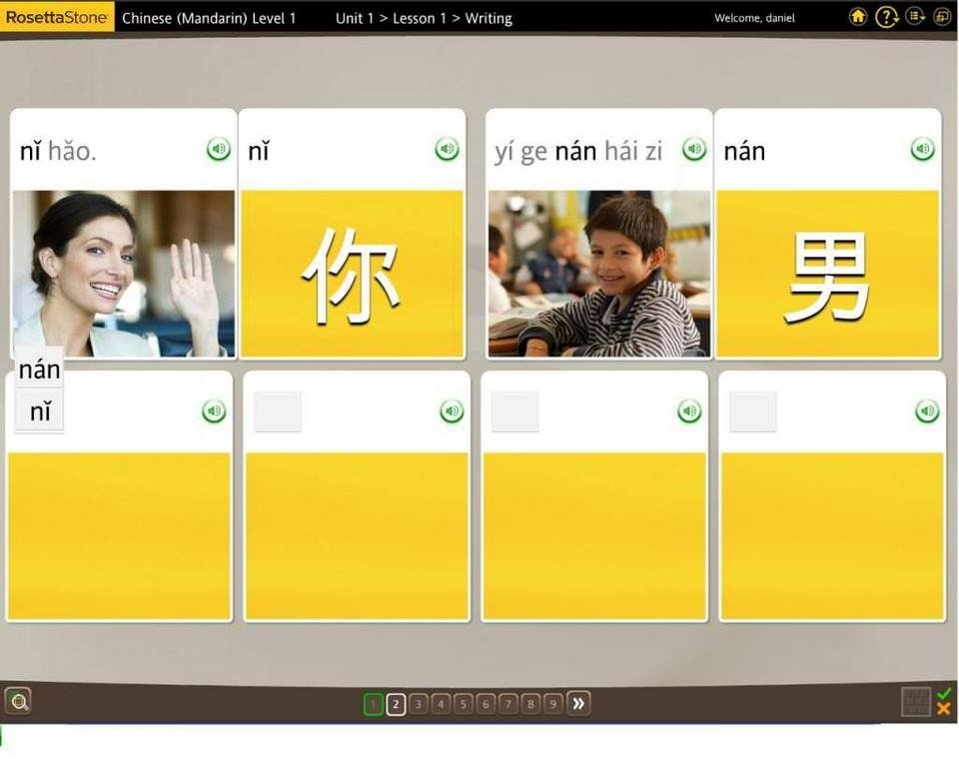
Task: Select page 5 on the progress bar
Action: [x=463, y=703]
